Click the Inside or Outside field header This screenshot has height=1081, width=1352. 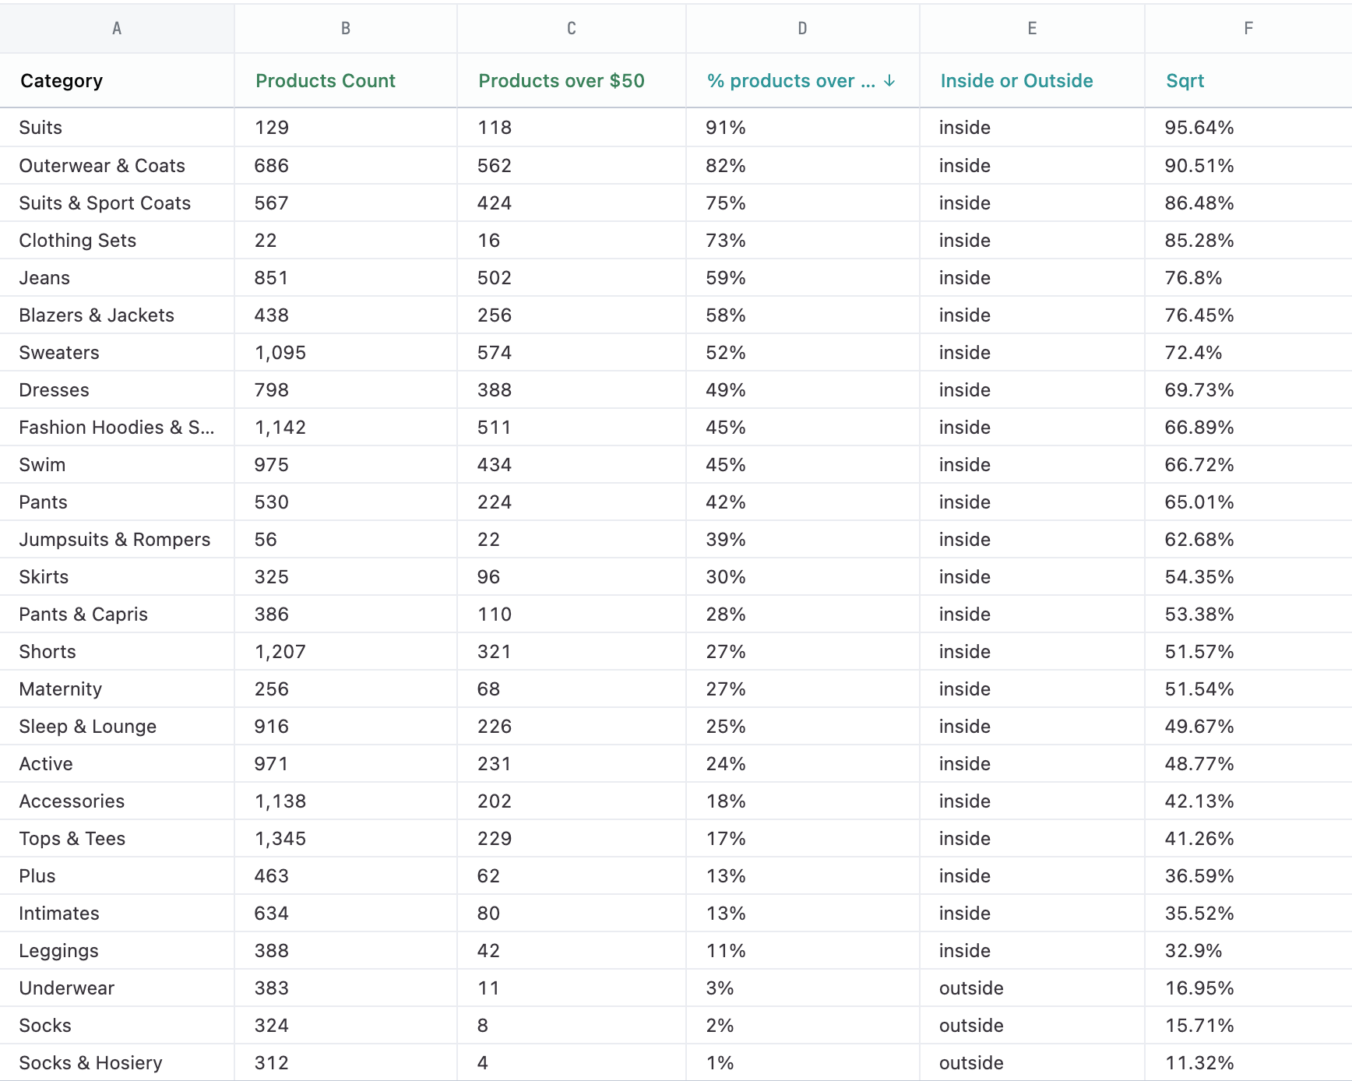coord(1016,81)
